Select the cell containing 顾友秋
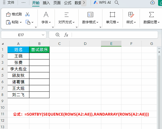This screenshot has width=162, height=129. pyautogui.click(x=18, y=75)
